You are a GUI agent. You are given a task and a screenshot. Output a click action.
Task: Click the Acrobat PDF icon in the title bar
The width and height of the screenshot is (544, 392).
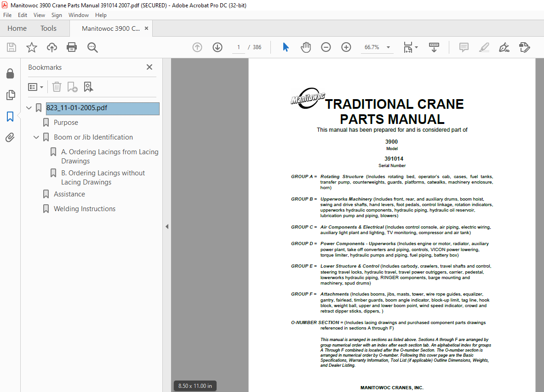(5, 5)
